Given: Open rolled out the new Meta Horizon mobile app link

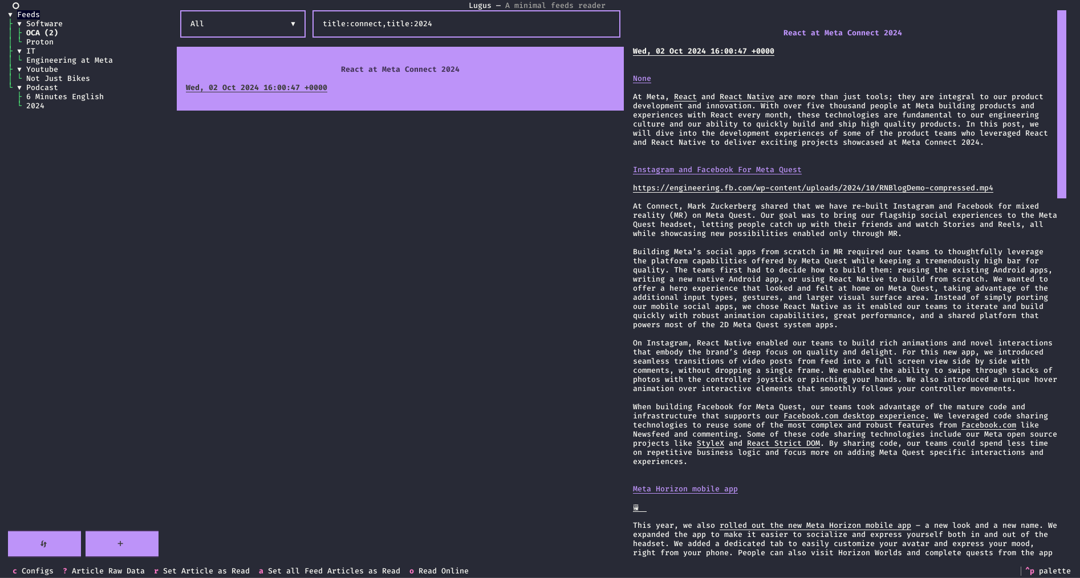Looking at the screenshot, I should [815, 526].
